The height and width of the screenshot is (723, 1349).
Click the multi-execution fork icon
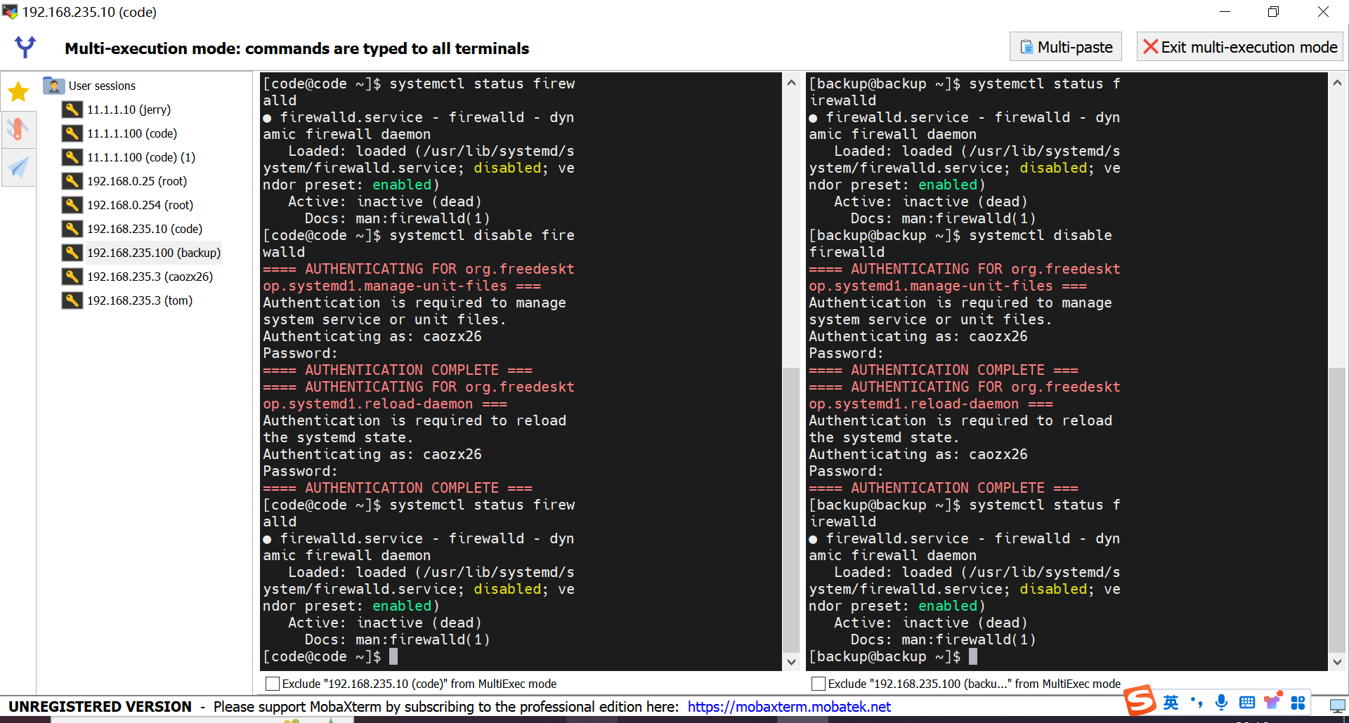coord(25,47)
